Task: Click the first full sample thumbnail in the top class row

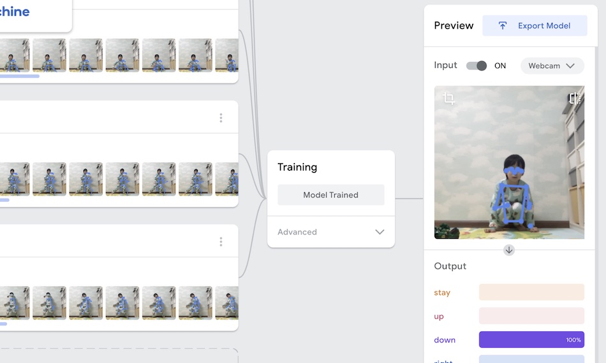Action: click(x=49, y=55)
